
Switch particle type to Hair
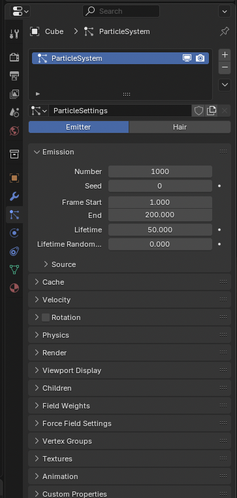tap(180, 127)
